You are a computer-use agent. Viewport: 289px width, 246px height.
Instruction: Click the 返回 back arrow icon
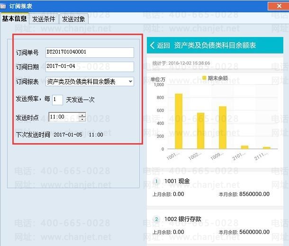pos(152,45)
